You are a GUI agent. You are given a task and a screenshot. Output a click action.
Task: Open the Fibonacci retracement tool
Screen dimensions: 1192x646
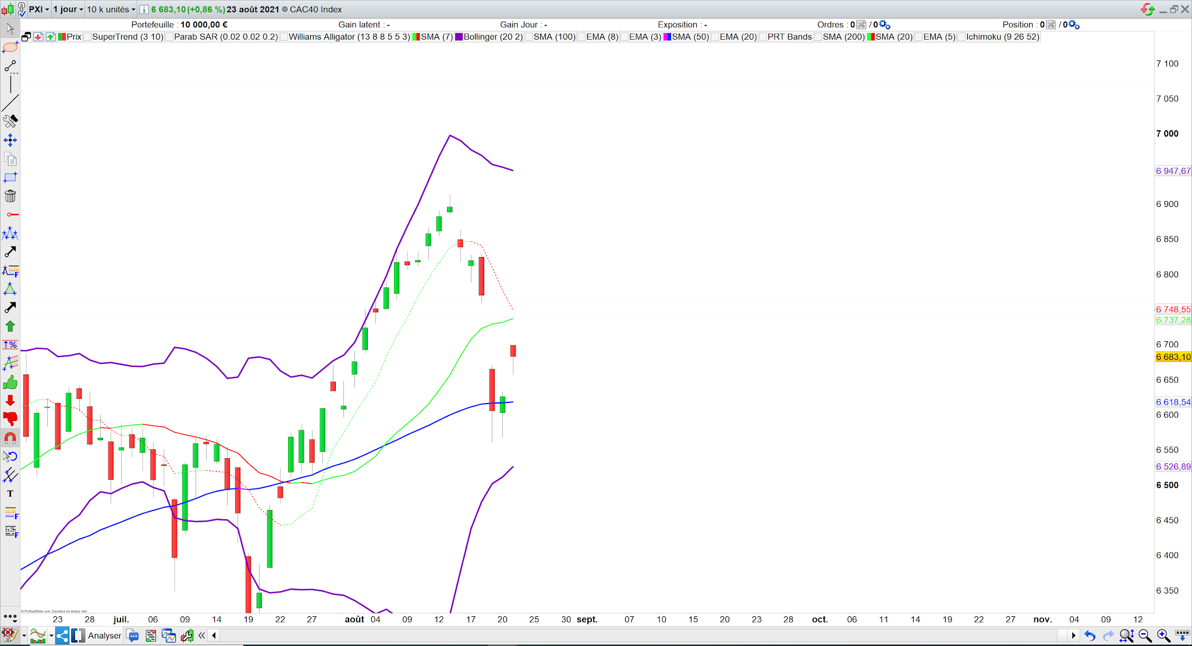tap(11, 513)
